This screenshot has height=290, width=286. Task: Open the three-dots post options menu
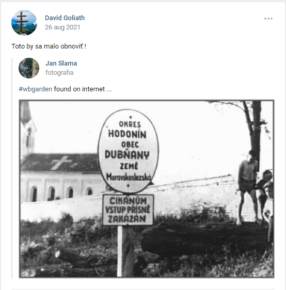pyautogui.click(x=268, y=19)
